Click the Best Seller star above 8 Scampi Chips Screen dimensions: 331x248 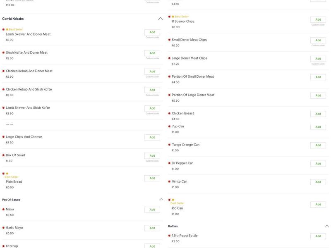click(173, 17)
